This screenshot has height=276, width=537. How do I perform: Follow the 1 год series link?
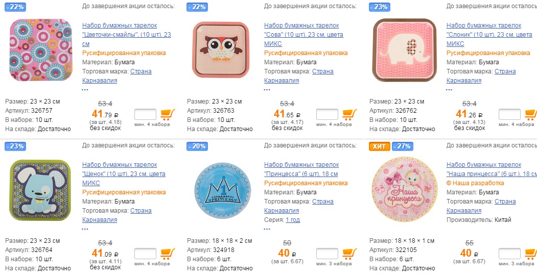293,220
